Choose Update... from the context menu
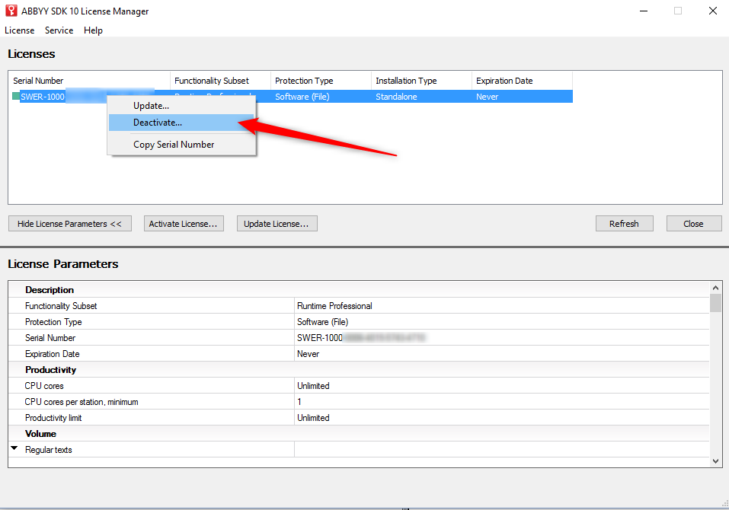Screen dimensions: 729x510 click(x=181, y=106)
